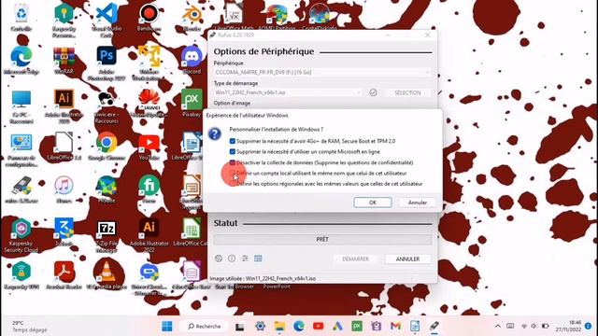Open the taskbar clock and date
The height and width of the screenshot is (336, 598).
point(568,326)
